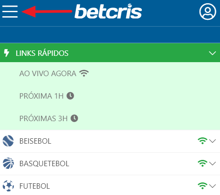Expand the Futebol category chevron

[212, 186]
